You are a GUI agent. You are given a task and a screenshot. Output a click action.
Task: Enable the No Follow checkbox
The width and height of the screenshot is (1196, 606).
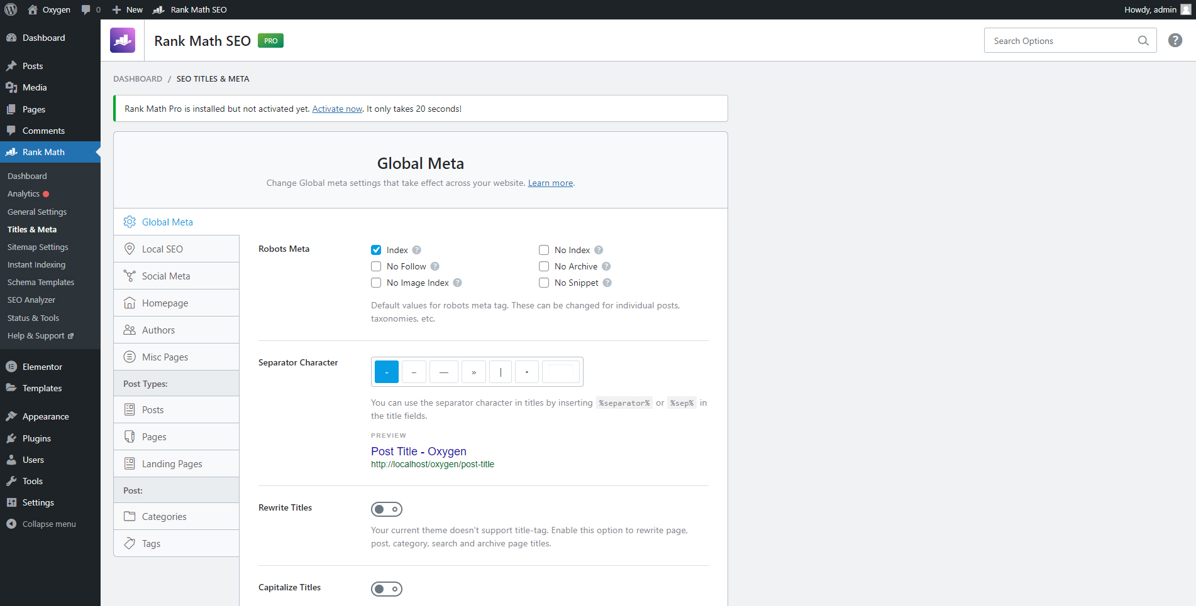pyautogui.click(x=376, y=266)
